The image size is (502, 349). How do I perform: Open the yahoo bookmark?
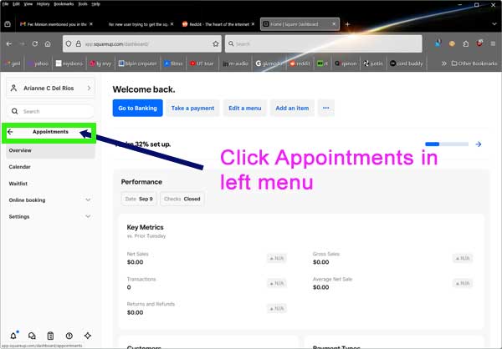point(38,63)
